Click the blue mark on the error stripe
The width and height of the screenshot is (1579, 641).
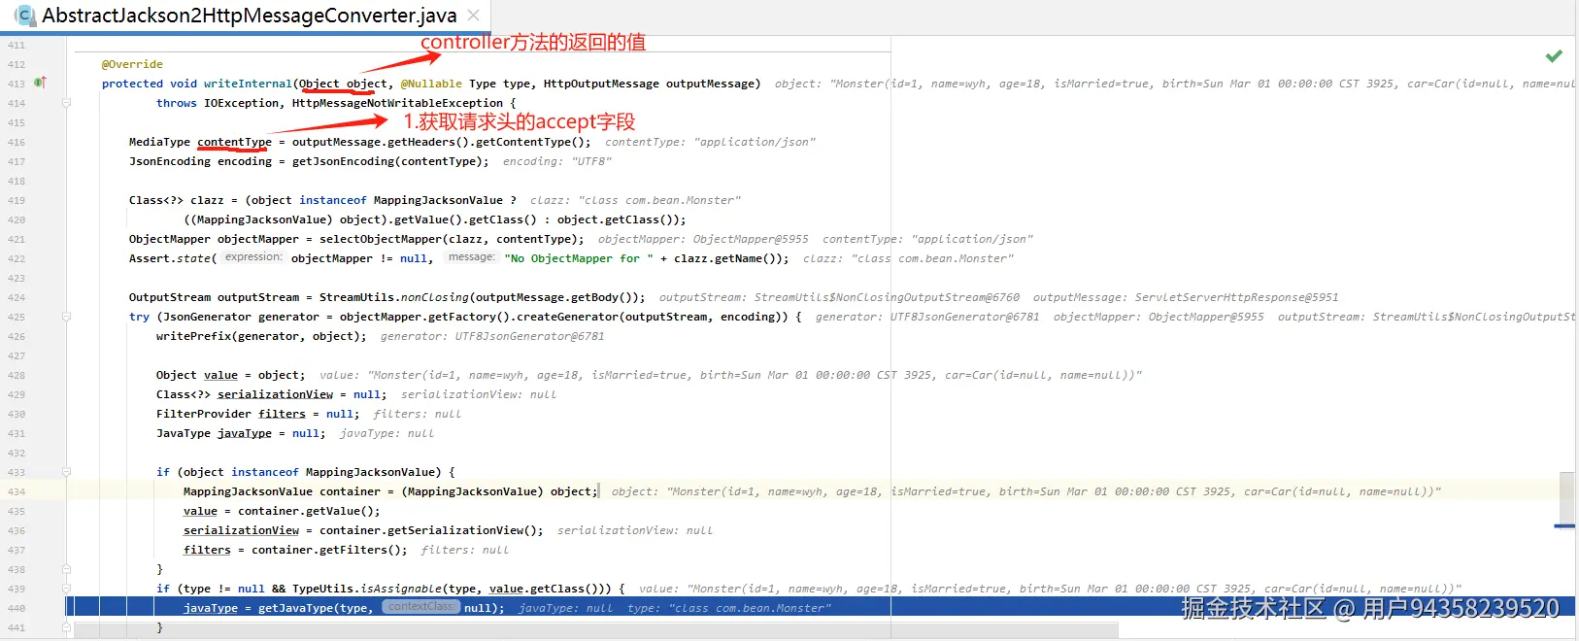pyautogui.click(x=1564, y=525)
